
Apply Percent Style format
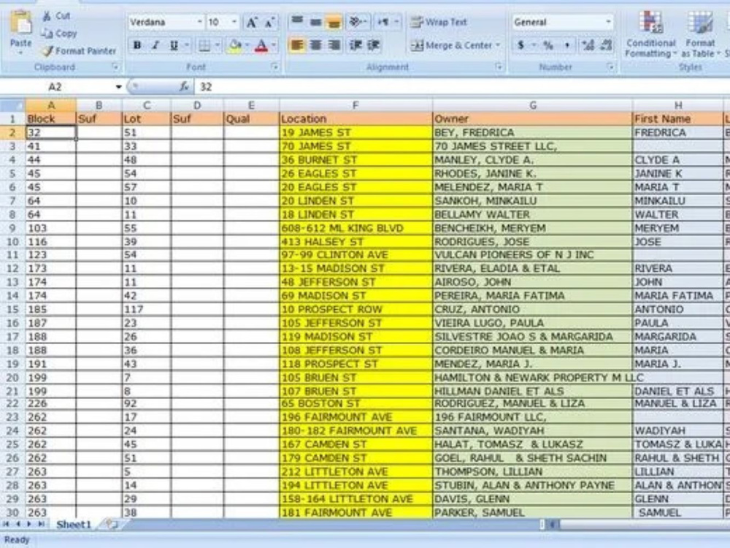pyautogui.click(x=548, y=45)
